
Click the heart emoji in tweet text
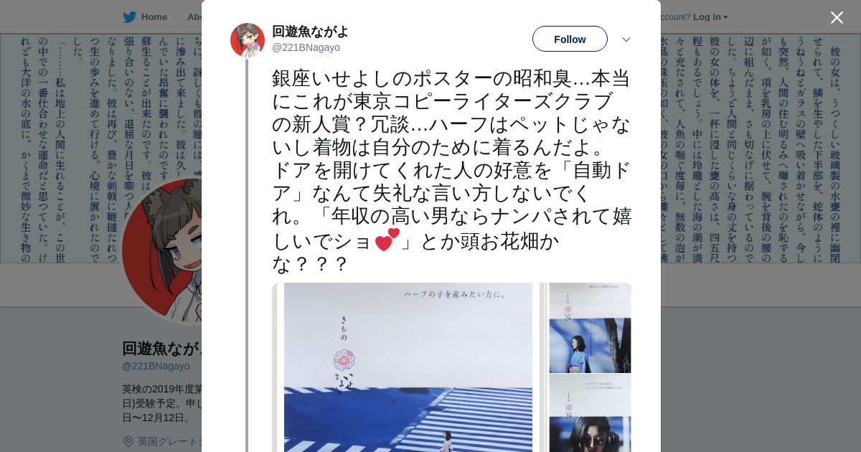pyautogui.click(x=387, y=240)
